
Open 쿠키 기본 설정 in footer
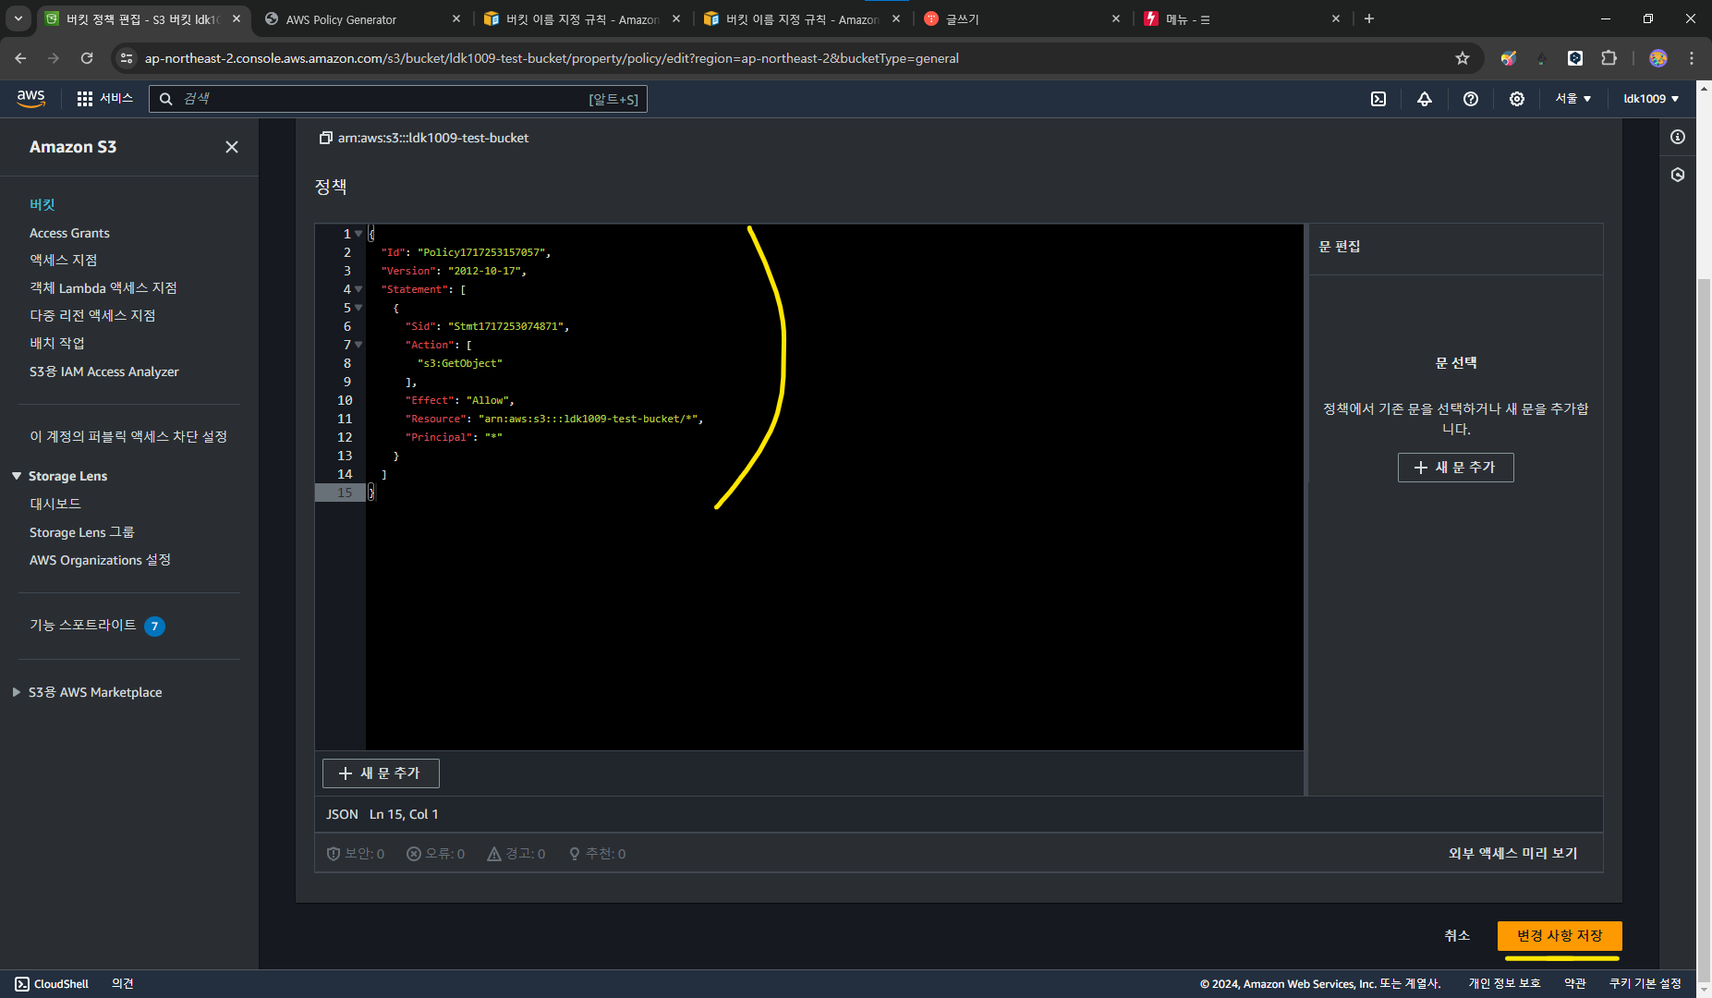pyautogui.click(x=1645, y=984)
